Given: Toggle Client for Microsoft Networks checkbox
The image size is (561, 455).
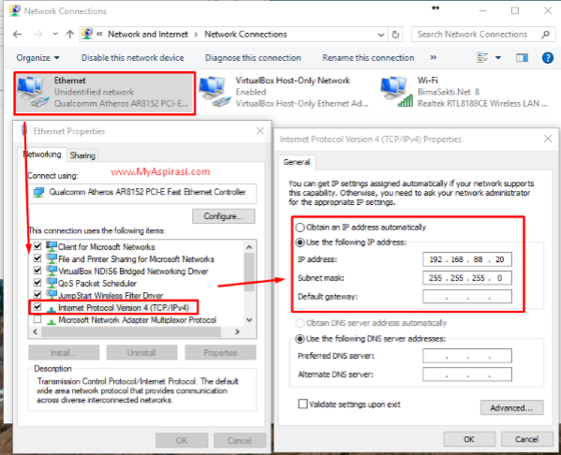Looking at the screenshot, I should pyautogui.click(x=37, y=246).
